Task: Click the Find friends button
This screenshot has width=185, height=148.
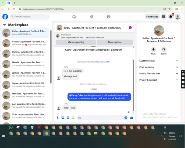Action: 152,17
